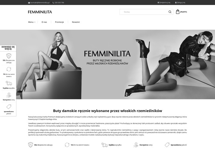Click the korzystne ceny hand-coin sidebar icon
This screenshot has width=215, height=149.
[9, 95]
